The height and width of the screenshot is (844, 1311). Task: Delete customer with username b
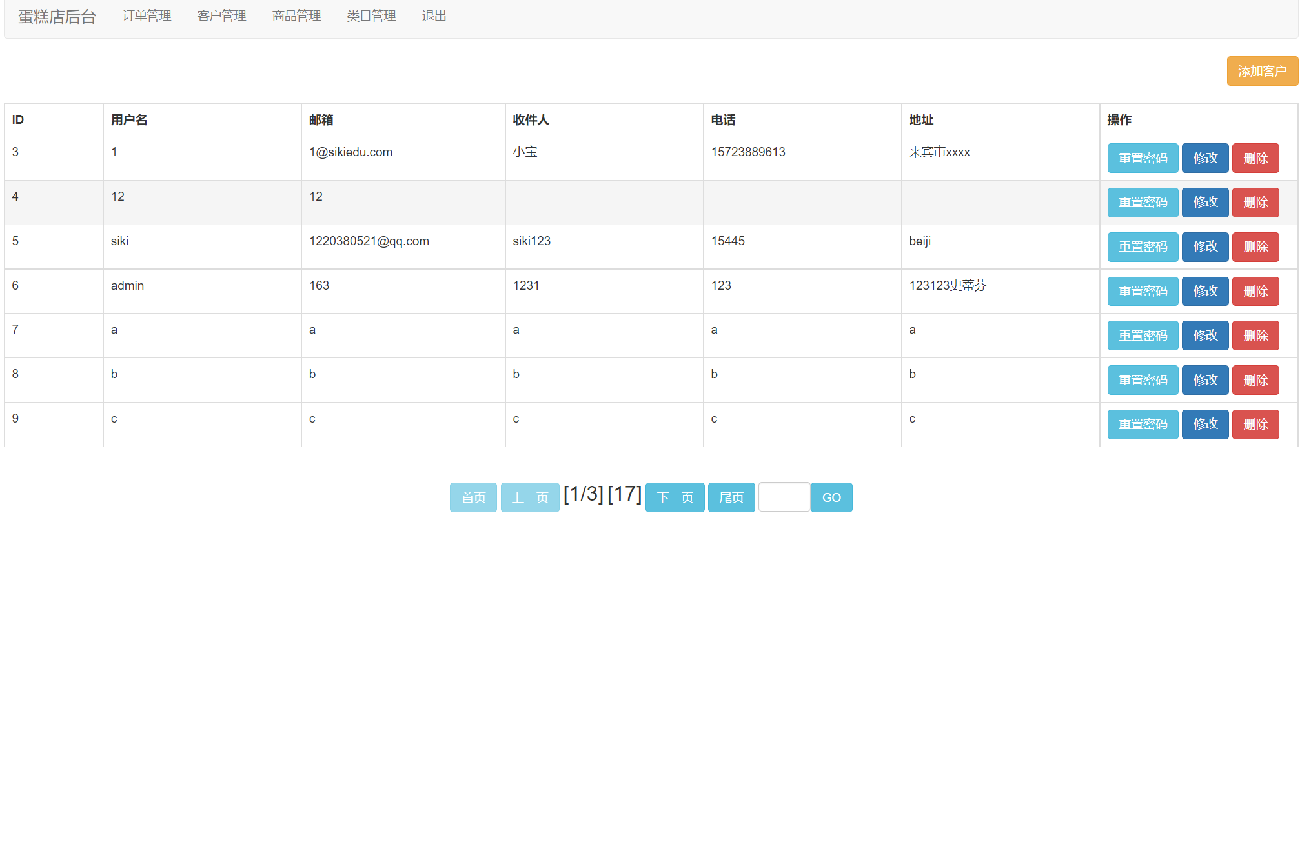[x=1255, y=381]
